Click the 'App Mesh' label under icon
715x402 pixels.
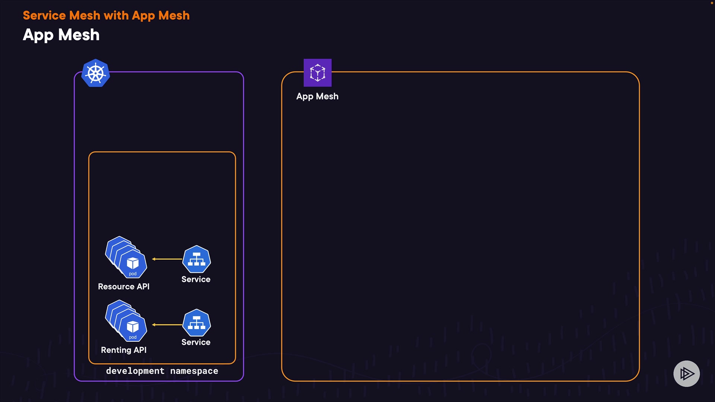pos(317,96)
